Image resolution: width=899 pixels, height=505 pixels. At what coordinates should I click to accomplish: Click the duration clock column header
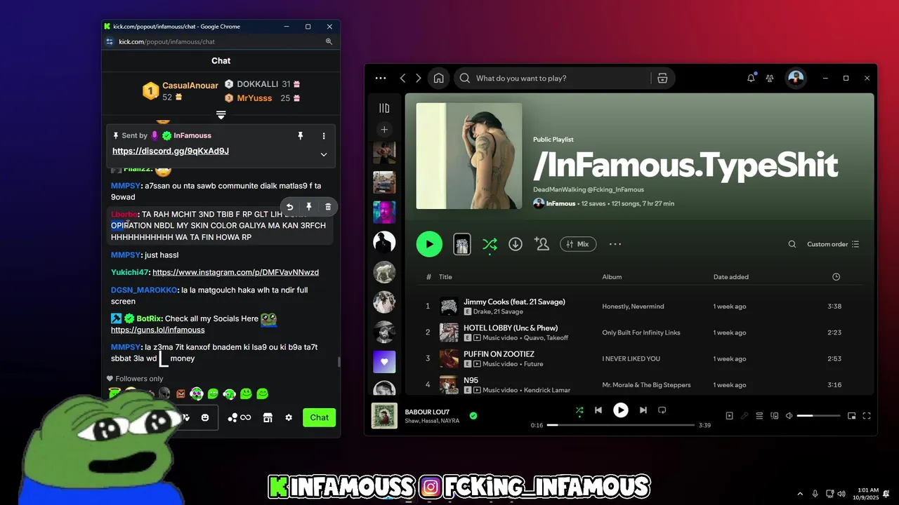coord(836,277)
